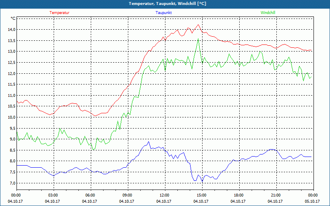
Task: Click the 12,5 y-axis value
Action: (12, 63)
